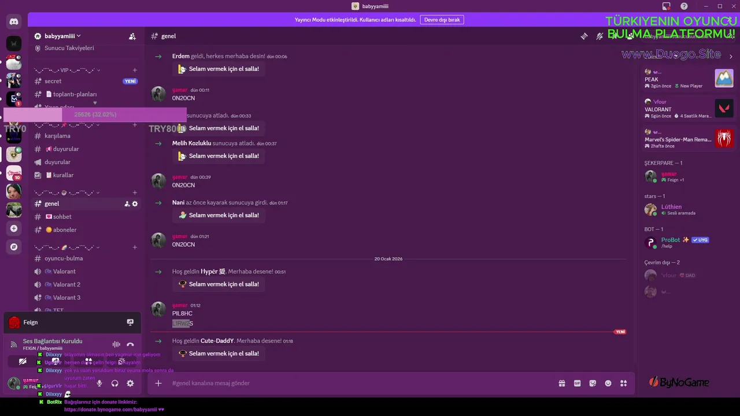The width and height of the screenshot is (740, 416).
Task: Create invite for genel channel
Action: [127, 204]
